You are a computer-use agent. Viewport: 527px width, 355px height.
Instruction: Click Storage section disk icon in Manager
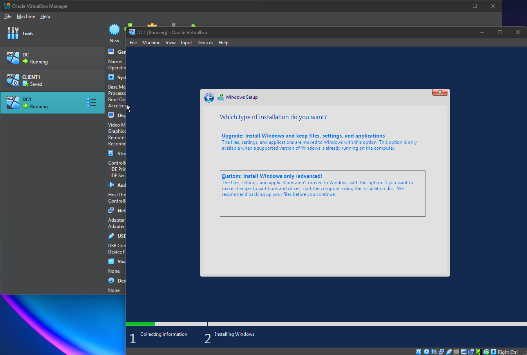(x=111, y=153)
